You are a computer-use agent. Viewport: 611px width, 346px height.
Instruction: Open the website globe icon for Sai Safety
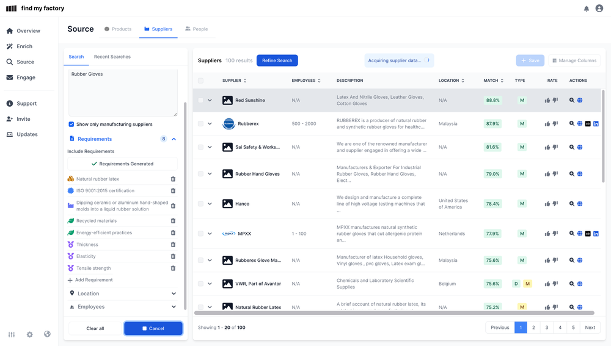(x=580, y=147)
